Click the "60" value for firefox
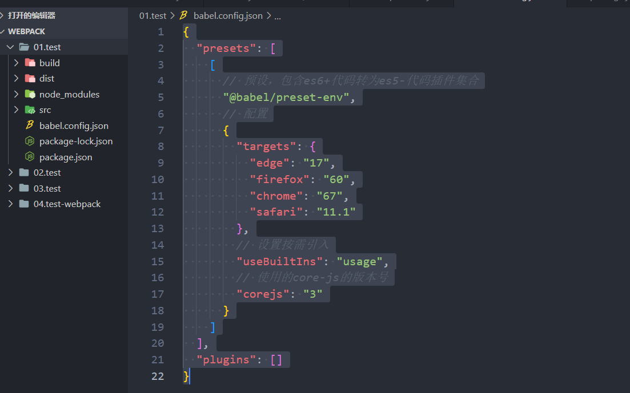The height and width of the screenshot is (393, 630). [x=336, y=180]
